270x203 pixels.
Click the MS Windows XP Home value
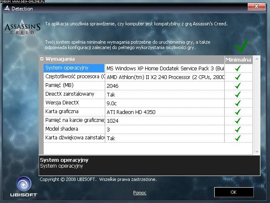165,69
